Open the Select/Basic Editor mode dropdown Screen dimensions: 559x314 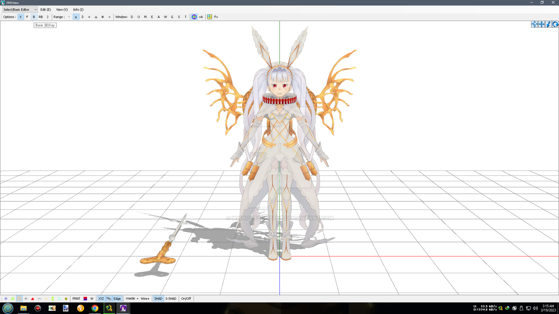click(x=20, y=9)
